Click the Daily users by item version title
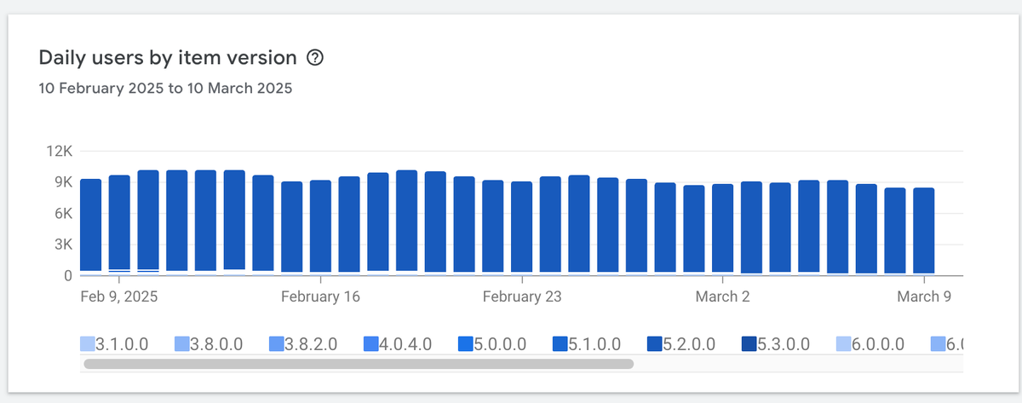 point(168,58)
